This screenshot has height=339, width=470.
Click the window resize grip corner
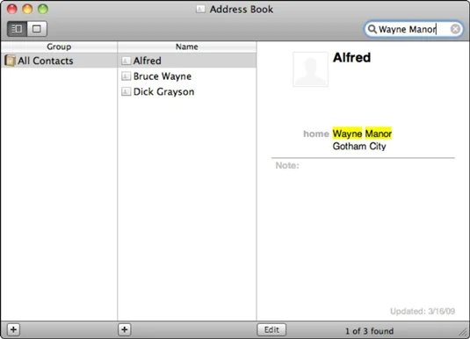(x=463, y=331)
